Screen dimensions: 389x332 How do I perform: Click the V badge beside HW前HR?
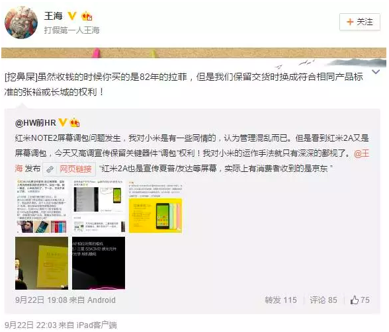[62, 122]
